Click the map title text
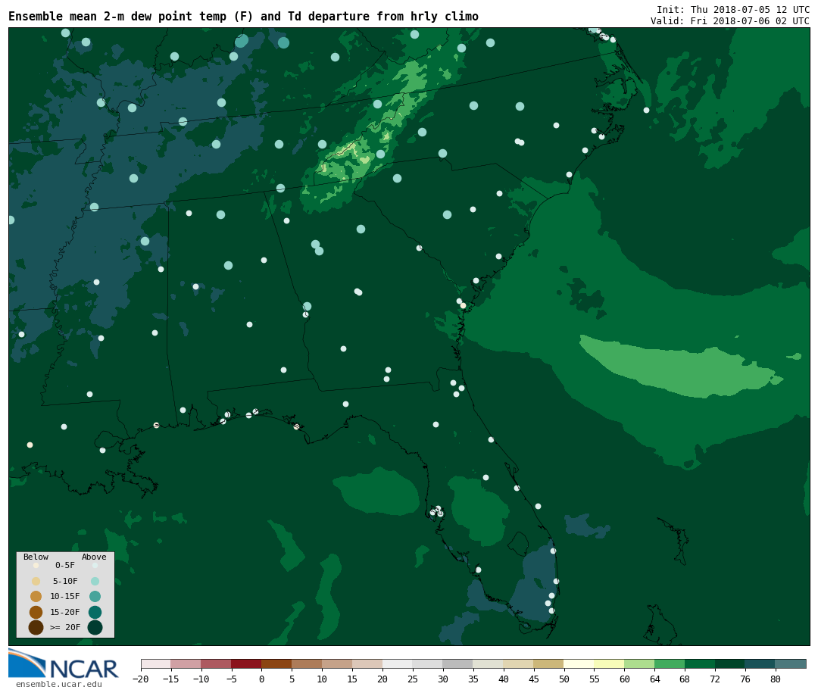Screen dimensions: 818x693 [244, 16]
